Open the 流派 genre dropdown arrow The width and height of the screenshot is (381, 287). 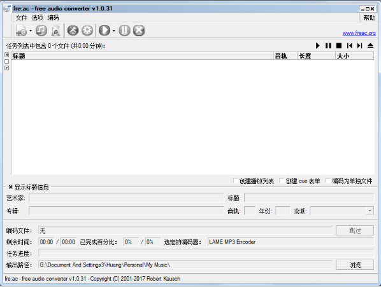[370, 211]
